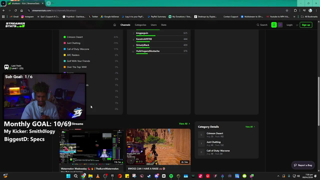320x180 pixels.
Task: Open new browser tab plus button
Action: (48, 3)
